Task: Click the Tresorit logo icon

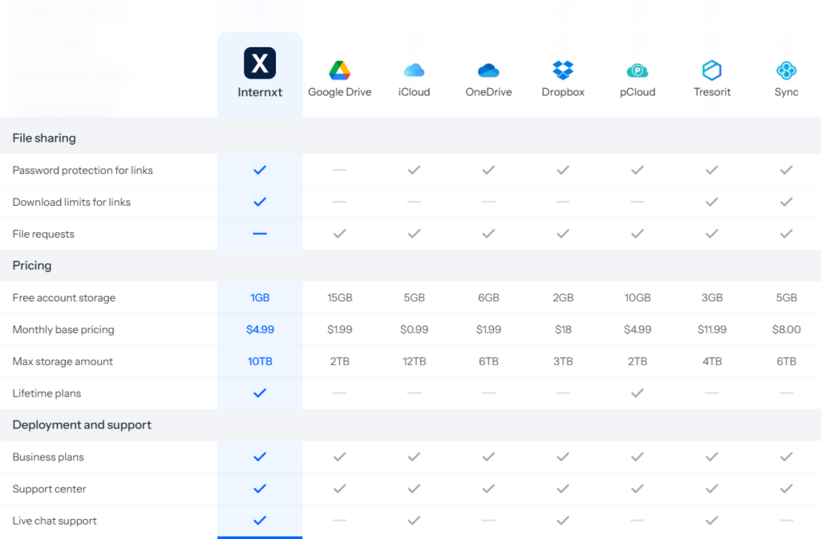Action: click(x=712, y=70)
